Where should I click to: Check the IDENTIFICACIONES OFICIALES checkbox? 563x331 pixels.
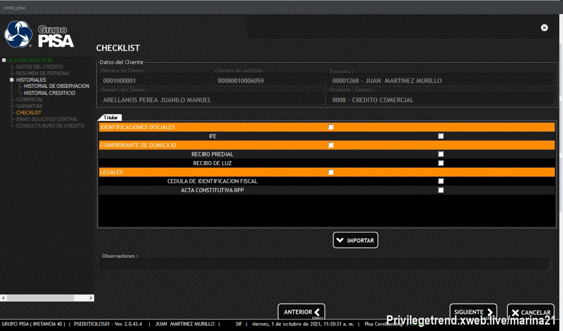[331, 127]
